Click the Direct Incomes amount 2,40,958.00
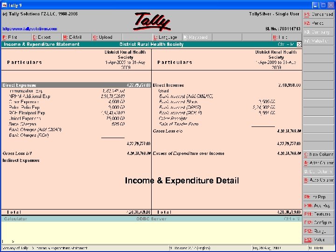This screenshot has width=336, height=252. [x=289, y=85]
